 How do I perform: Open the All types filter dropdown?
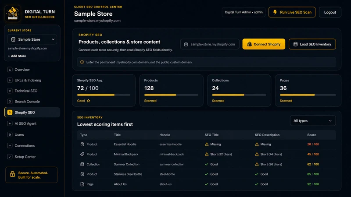[x=313, y=121]
